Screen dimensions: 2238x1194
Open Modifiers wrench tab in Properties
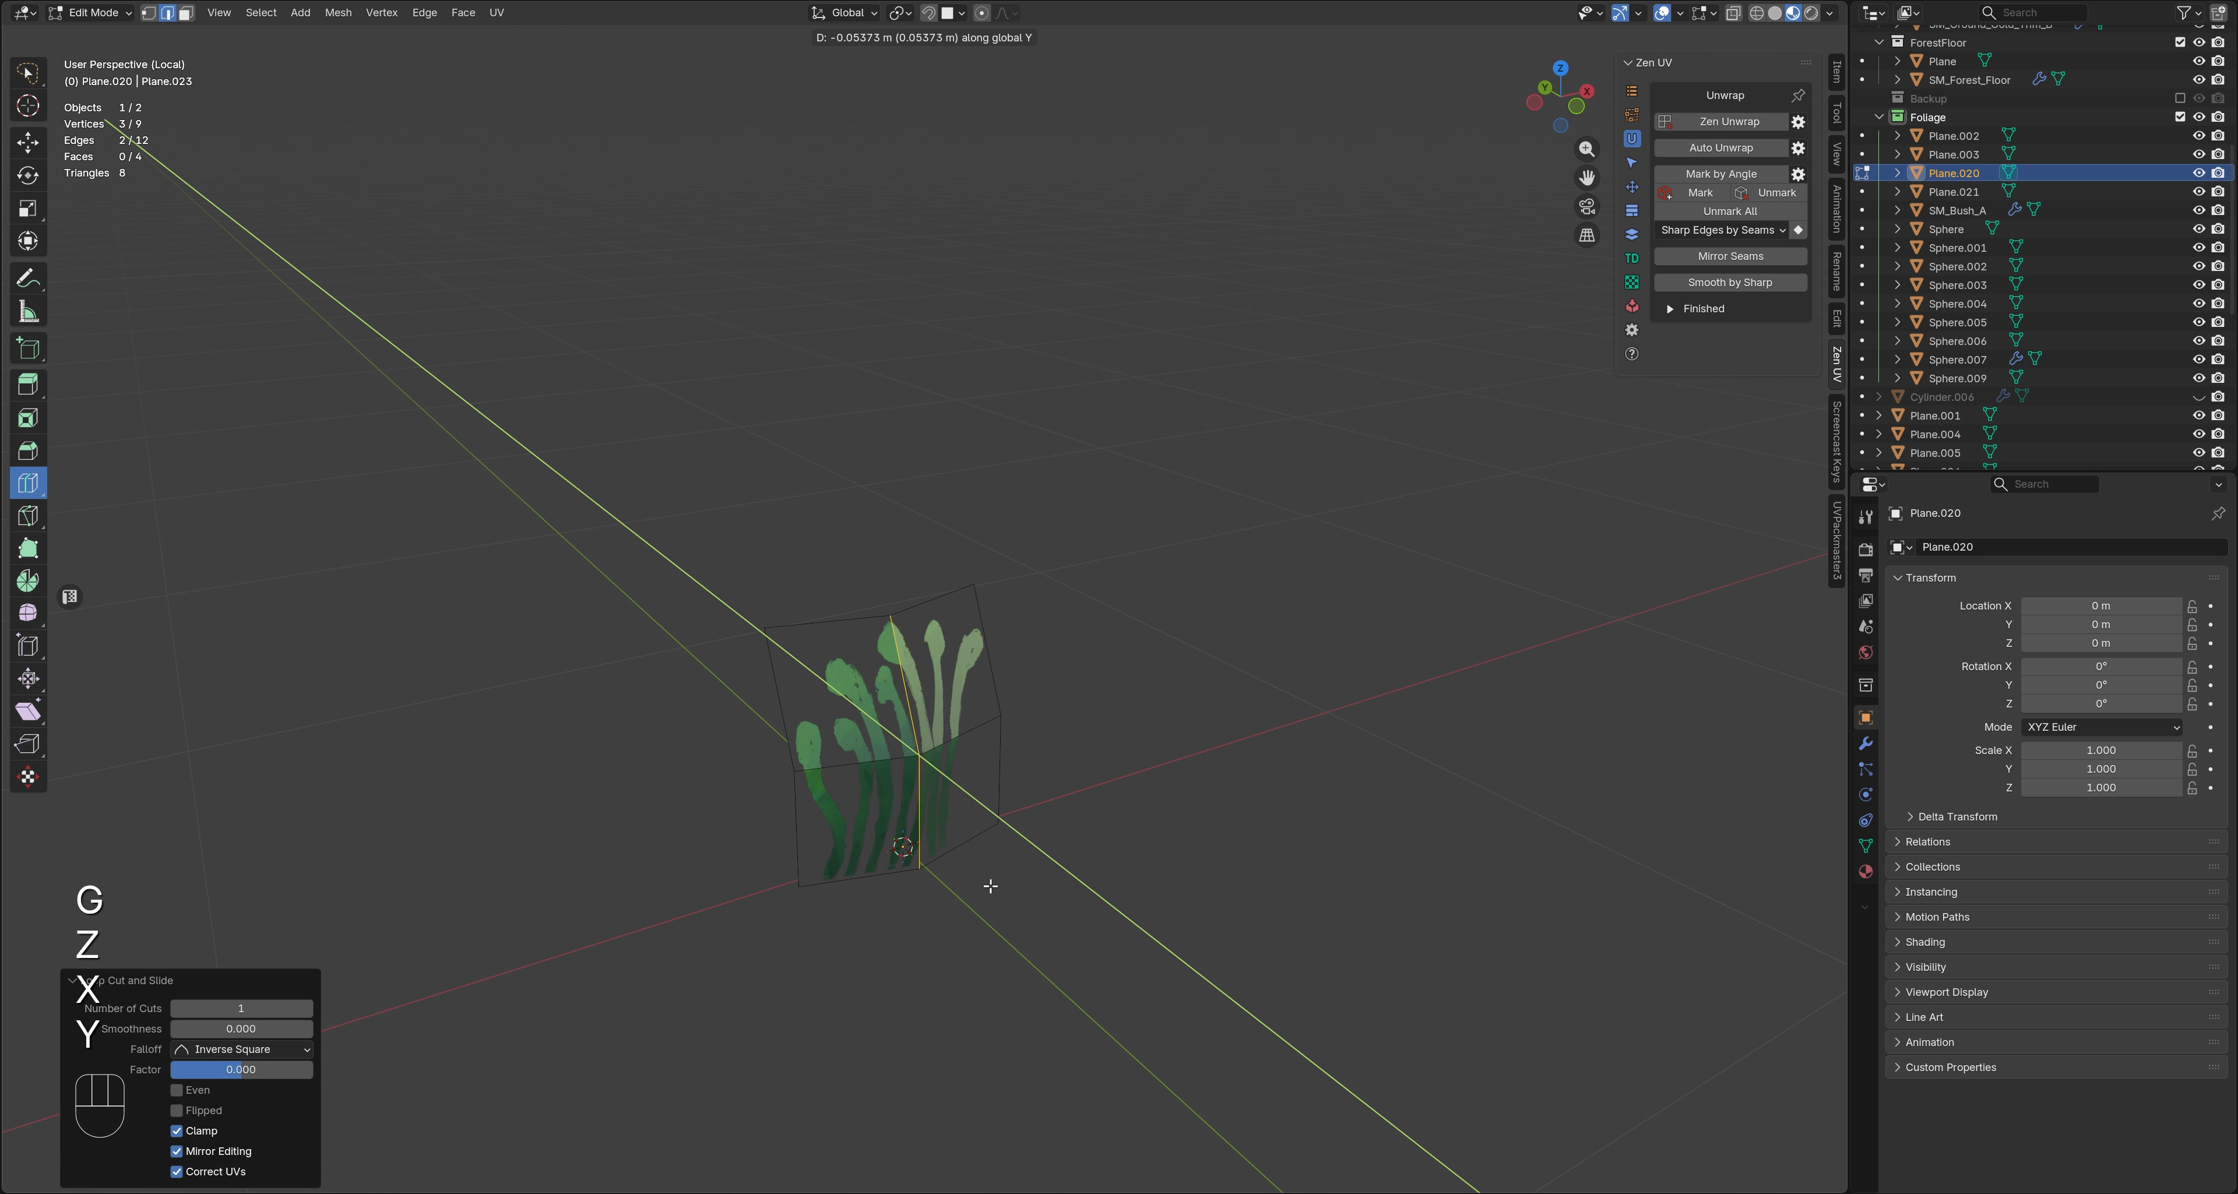pyautogui.click(x=1865, y=744)
